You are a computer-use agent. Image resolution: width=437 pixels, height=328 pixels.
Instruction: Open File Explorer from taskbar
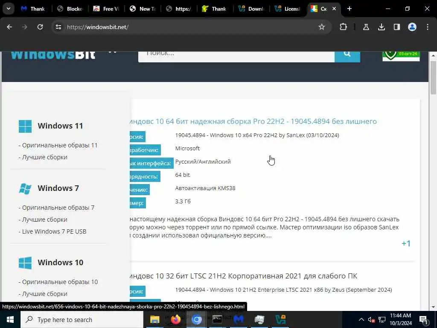pos(154,319)
